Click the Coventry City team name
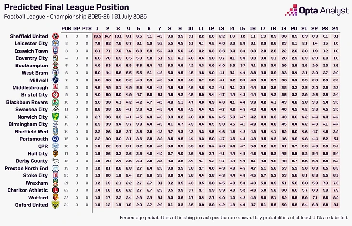This screenshot has height=226, width=352. 32,58
